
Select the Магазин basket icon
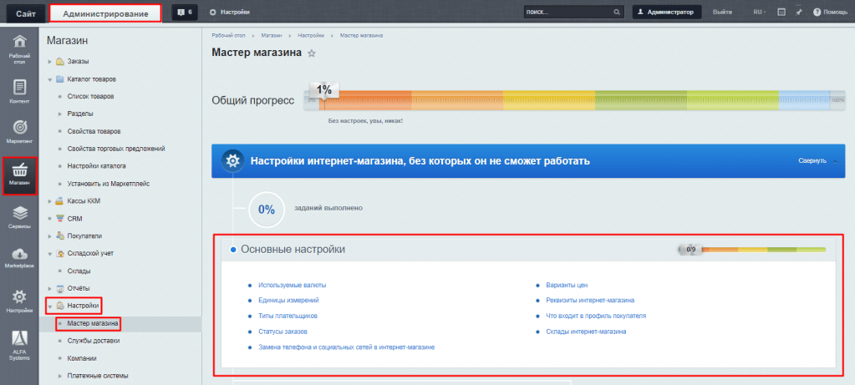(19, 175)
